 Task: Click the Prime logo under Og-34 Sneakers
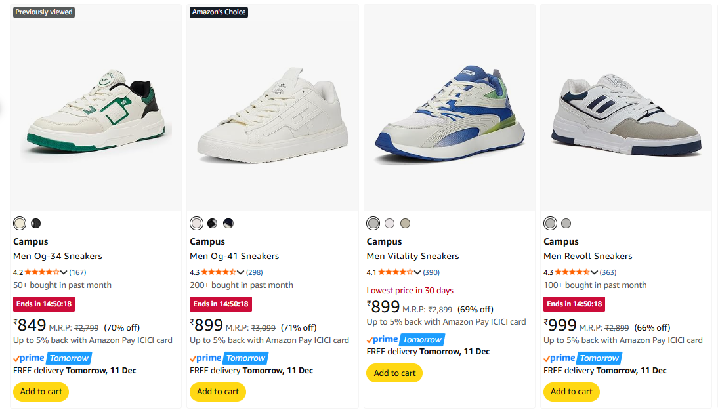pyautogui.click(x=29, y=358)
